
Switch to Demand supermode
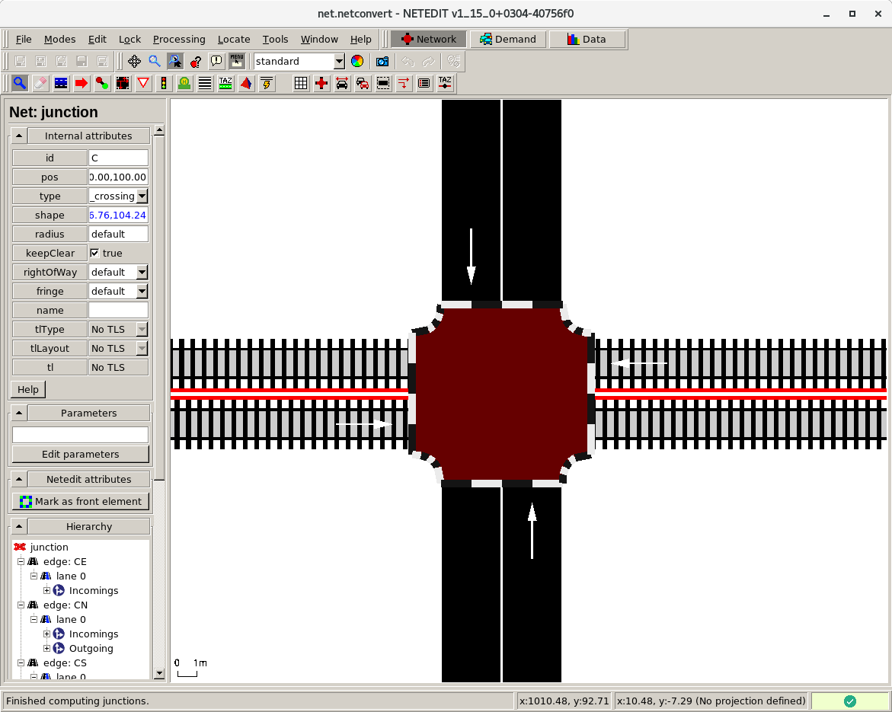click(x=508, y=40)
